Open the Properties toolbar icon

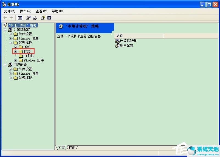(28, 18)
